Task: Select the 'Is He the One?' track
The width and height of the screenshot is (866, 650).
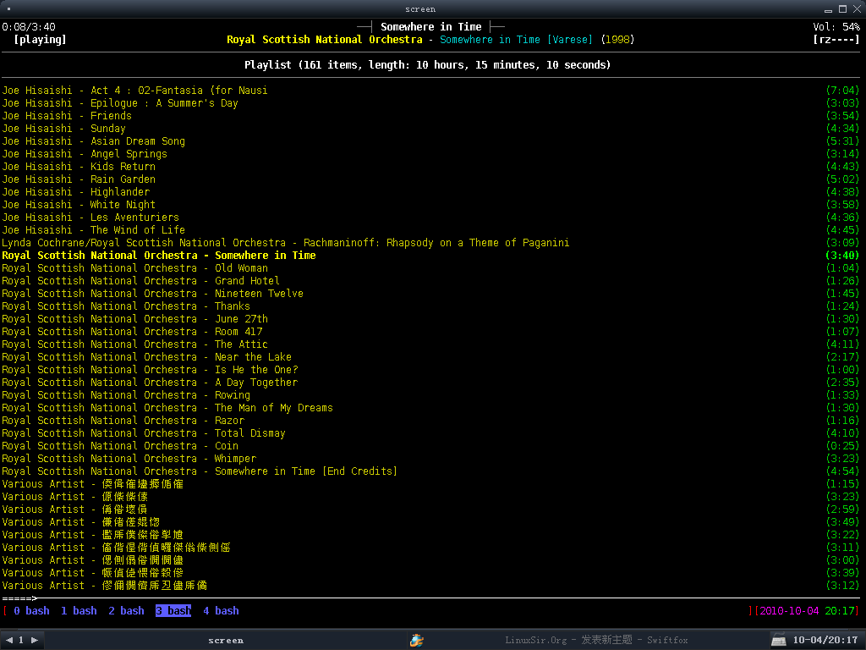Action: (430, 370)
